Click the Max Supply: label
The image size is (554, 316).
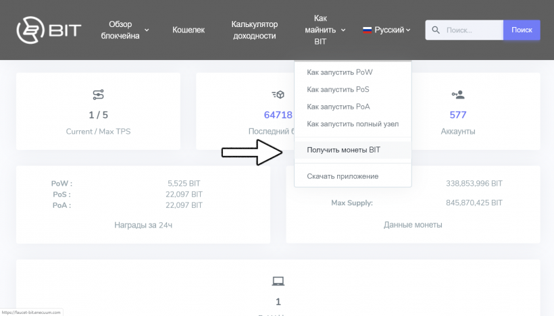[x=352, y=203]
